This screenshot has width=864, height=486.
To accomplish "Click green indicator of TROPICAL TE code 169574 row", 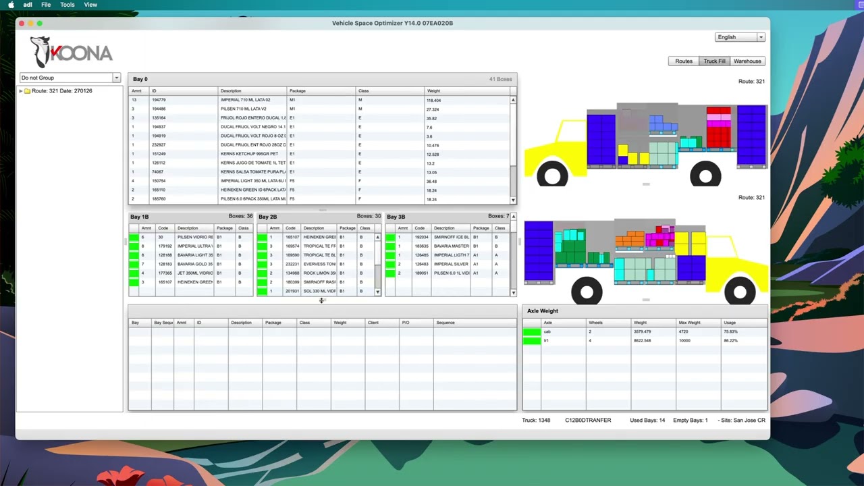I will 262,246.
